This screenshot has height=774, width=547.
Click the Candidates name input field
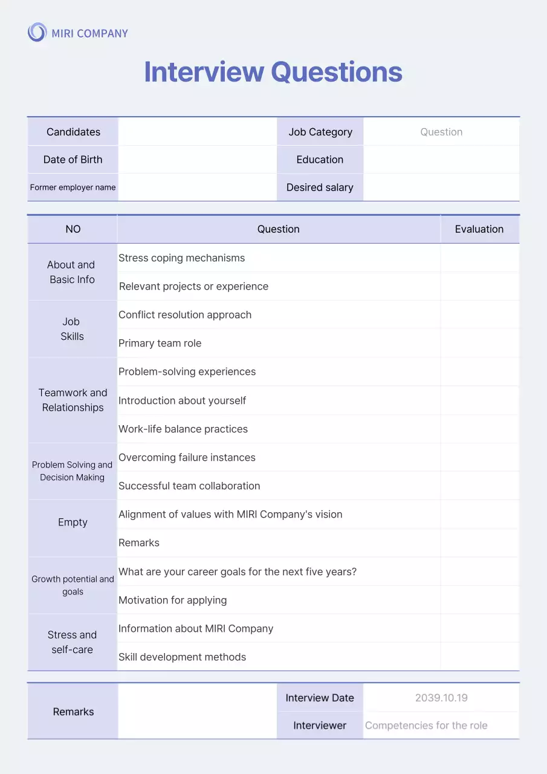pos(197,132)
